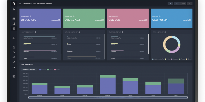Click the home button in top toolbar
The height and width of the screenshot is (102, 205).
pos(170,4)
